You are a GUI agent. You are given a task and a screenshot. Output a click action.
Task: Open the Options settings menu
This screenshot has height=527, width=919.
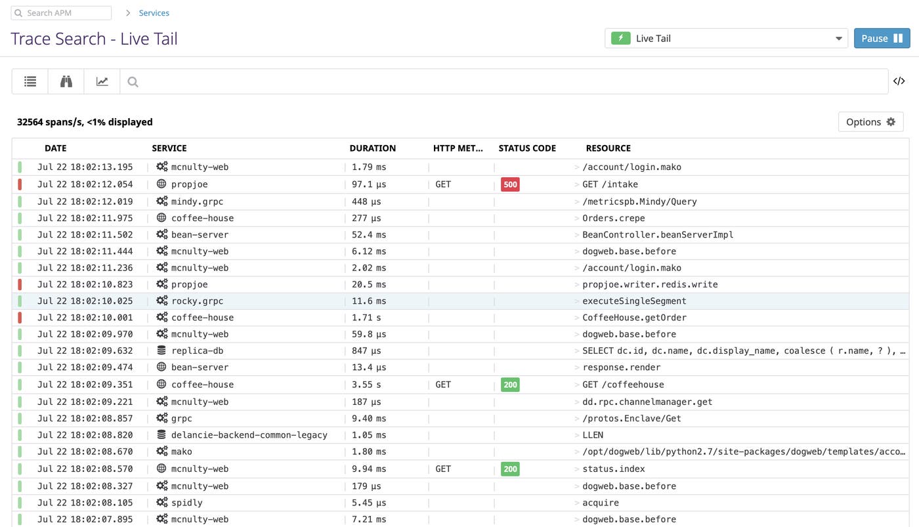(x=870, y=121)
